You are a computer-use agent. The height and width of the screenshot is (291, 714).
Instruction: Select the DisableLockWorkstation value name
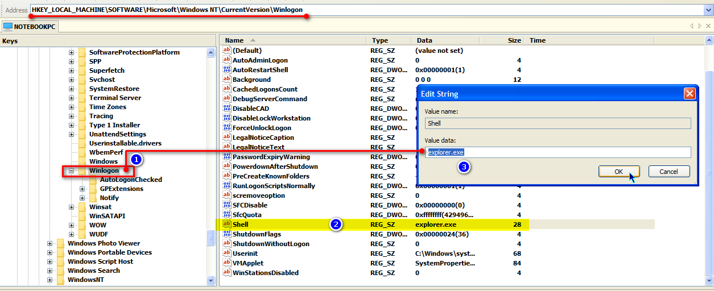click(x=271, y=118)
